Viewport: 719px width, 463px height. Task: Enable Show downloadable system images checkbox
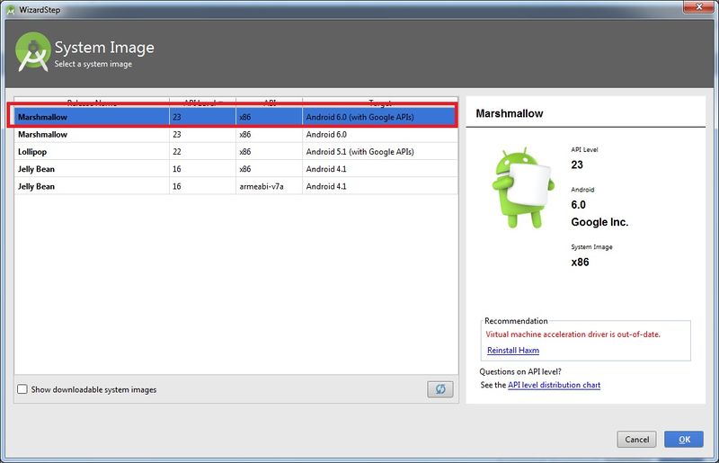(x=22, y=389)
